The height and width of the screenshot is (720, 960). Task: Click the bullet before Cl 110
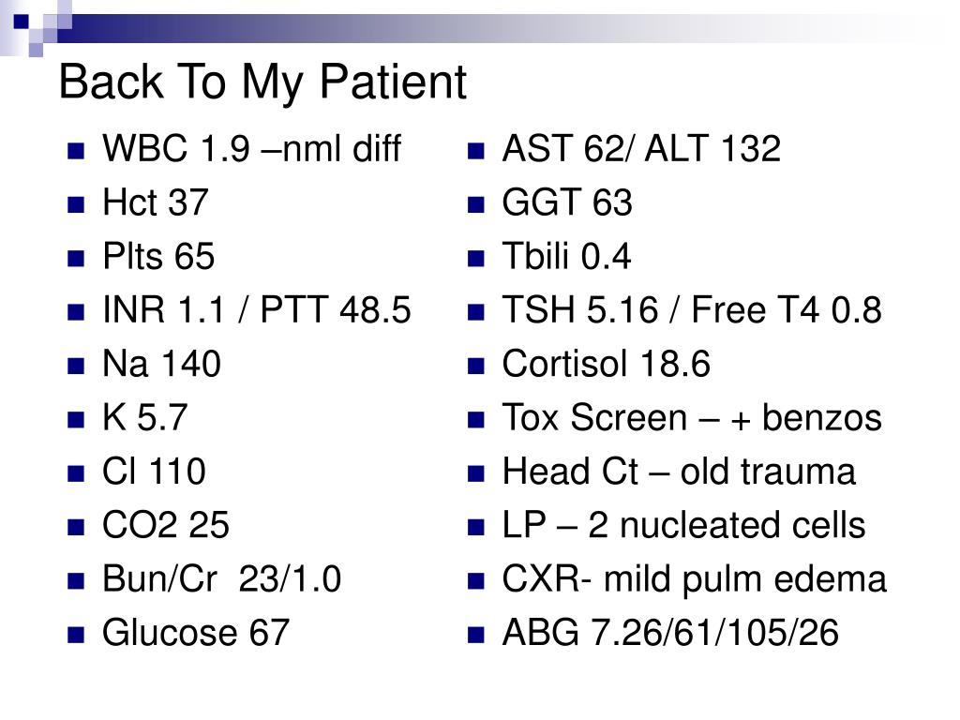coord(76,473)
